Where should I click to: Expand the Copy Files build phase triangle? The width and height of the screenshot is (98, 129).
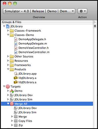click(12, 121)
